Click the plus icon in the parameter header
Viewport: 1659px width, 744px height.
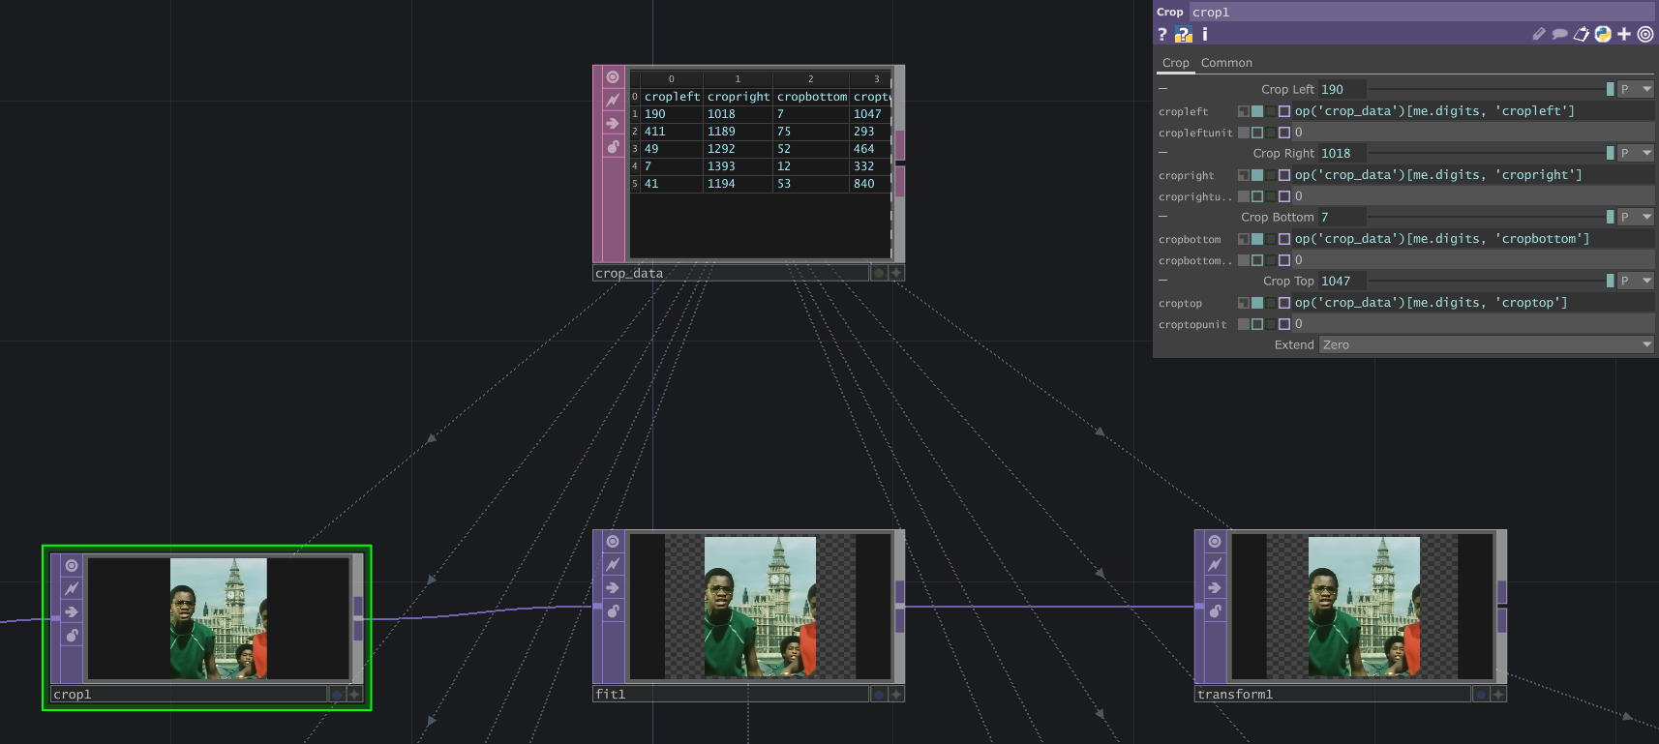pyautogui.click(x=1624, y=34)
